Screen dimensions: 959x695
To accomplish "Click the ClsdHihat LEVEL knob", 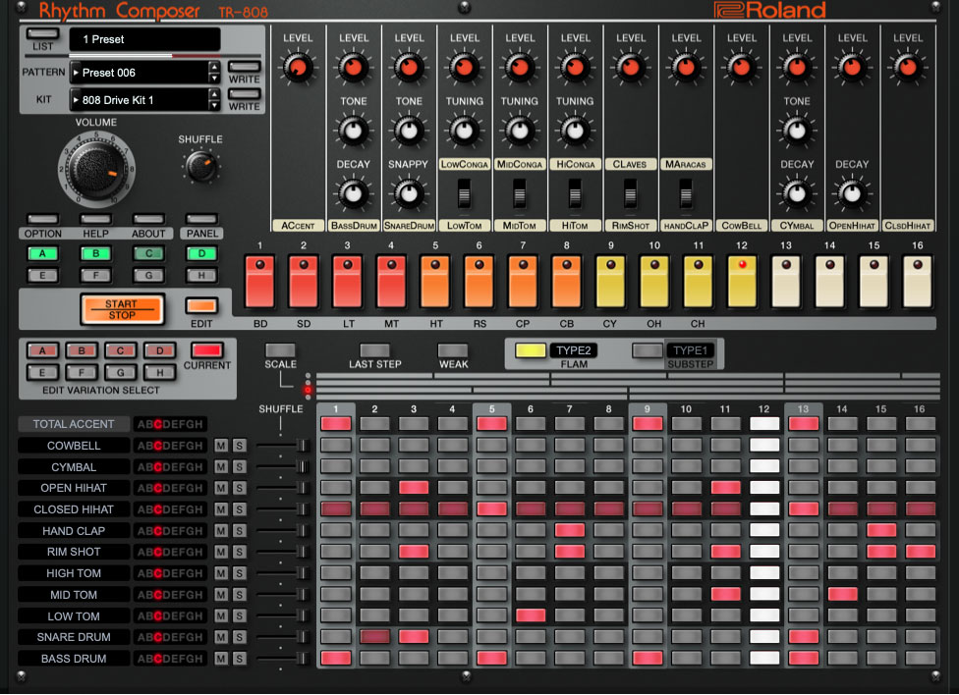I will 908,67.
